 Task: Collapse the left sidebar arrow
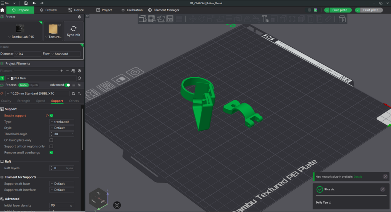(87, 16)
